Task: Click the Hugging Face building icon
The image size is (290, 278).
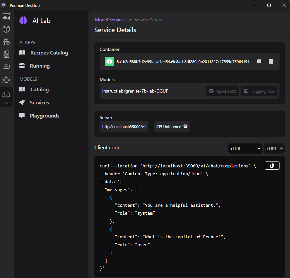Action: [x=246, y=91]
